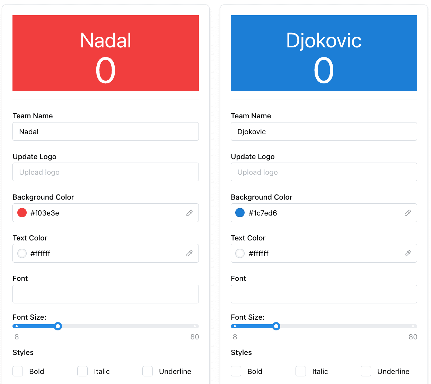Enable Italic style for Nadal
The width and height of the screenshot is (431, 384).
82,371
